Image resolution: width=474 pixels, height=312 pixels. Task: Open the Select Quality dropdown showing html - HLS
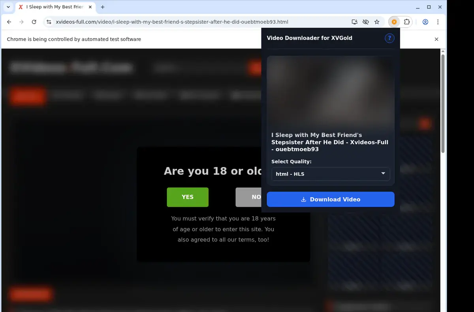pos(331,174)
